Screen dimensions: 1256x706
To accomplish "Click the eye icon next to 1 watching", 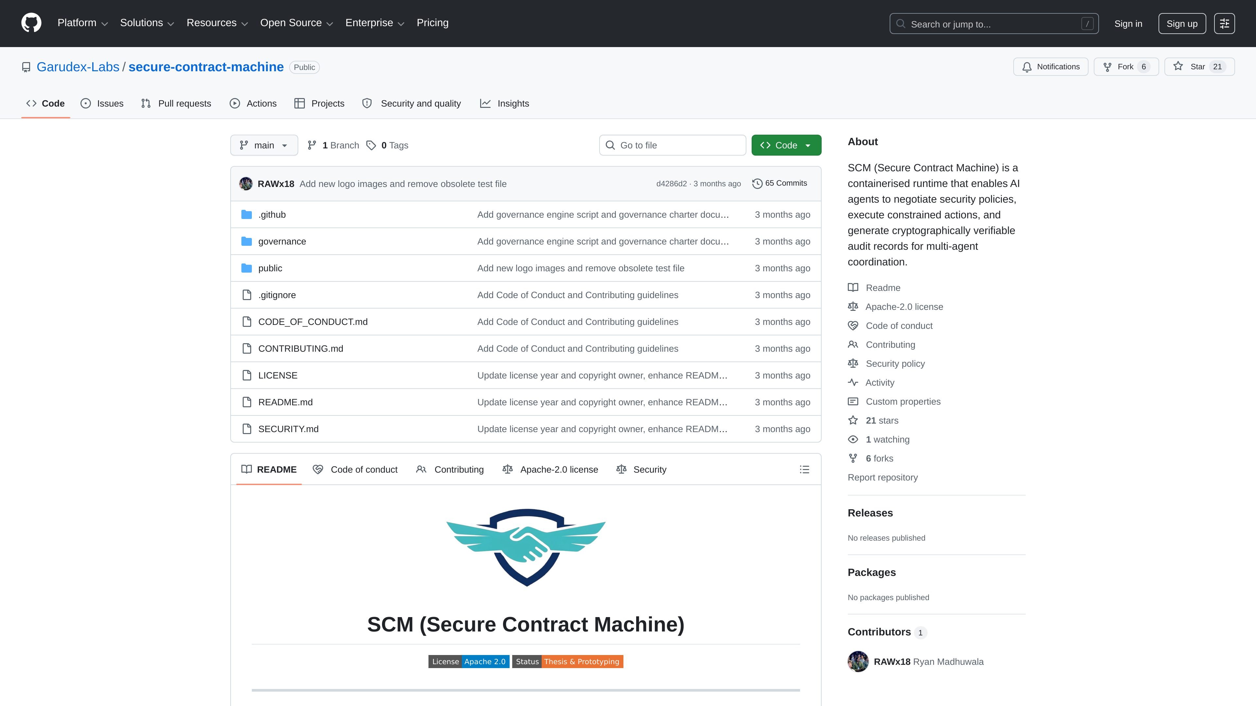I will (853, 440).
